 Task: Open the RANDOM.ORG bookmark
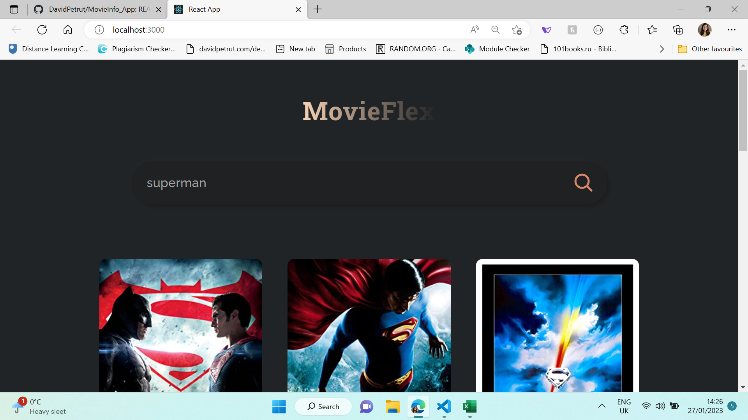(416, 49)
